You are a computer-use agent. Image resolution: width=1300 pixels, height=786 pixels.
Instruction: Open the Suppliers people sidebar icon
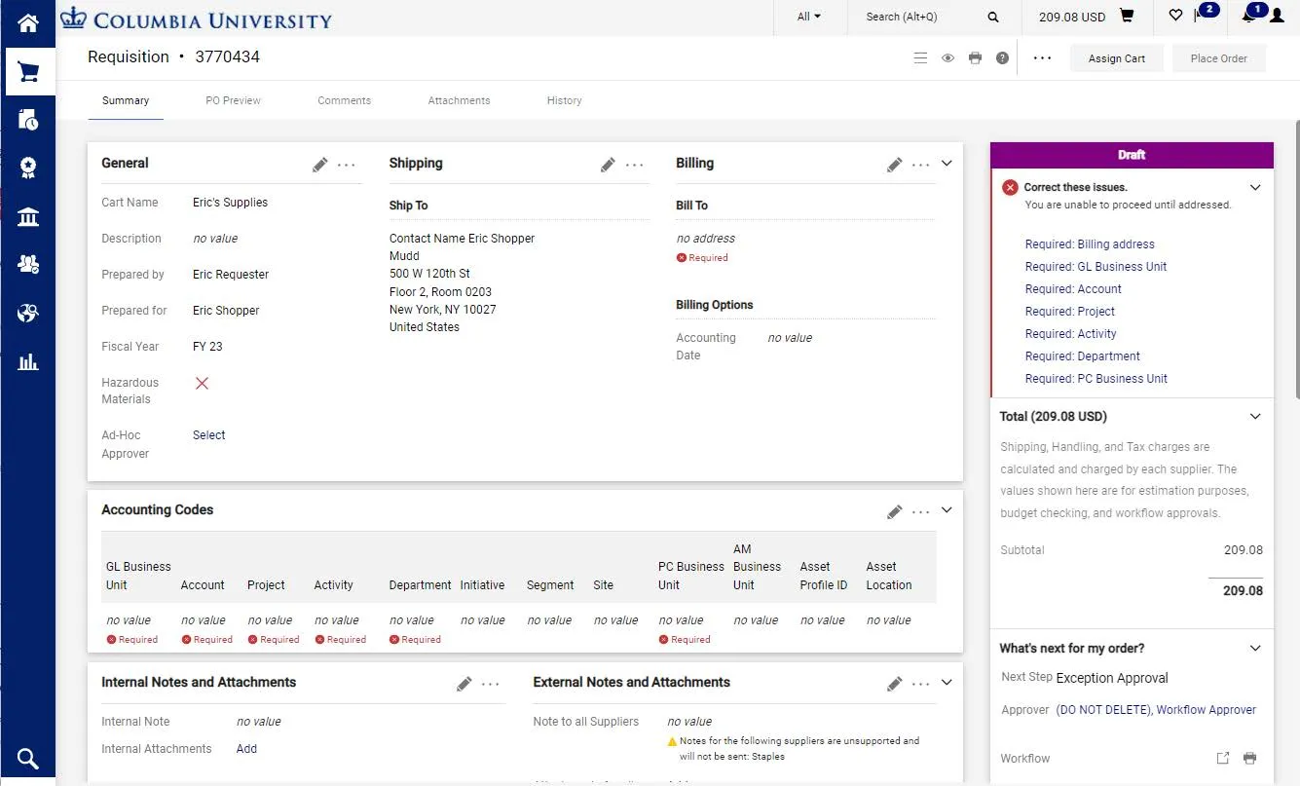click(x=28, y=264)
